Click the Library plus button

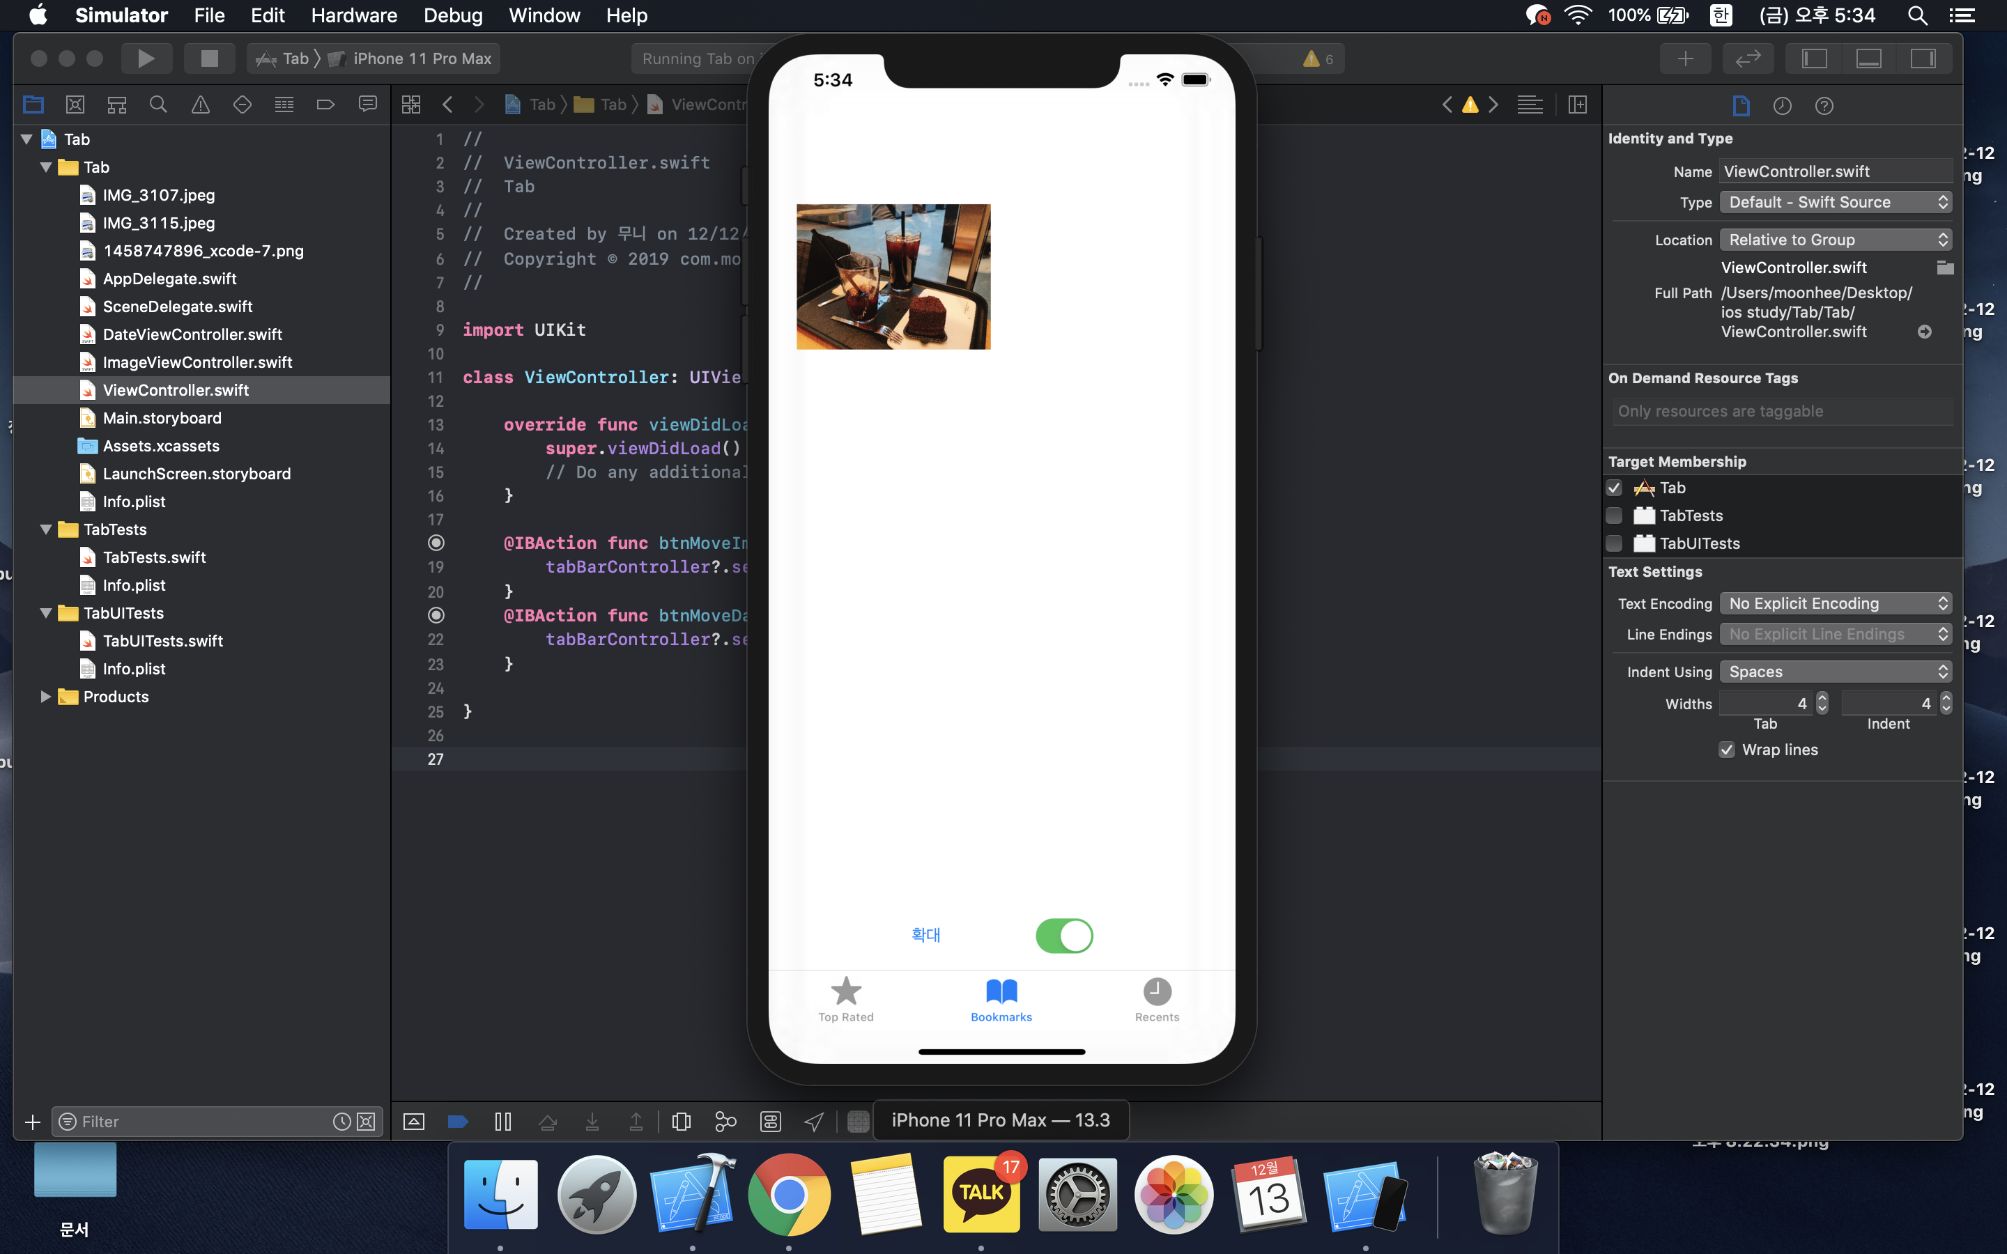(x=1684, y=58)
